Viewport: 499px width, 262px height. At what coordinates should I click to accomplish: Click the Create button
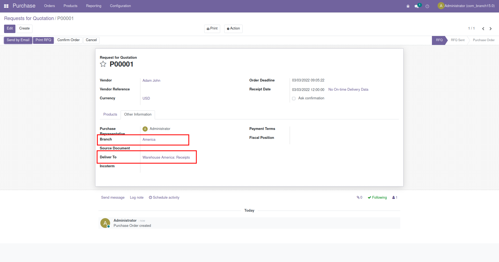point(24,29)
